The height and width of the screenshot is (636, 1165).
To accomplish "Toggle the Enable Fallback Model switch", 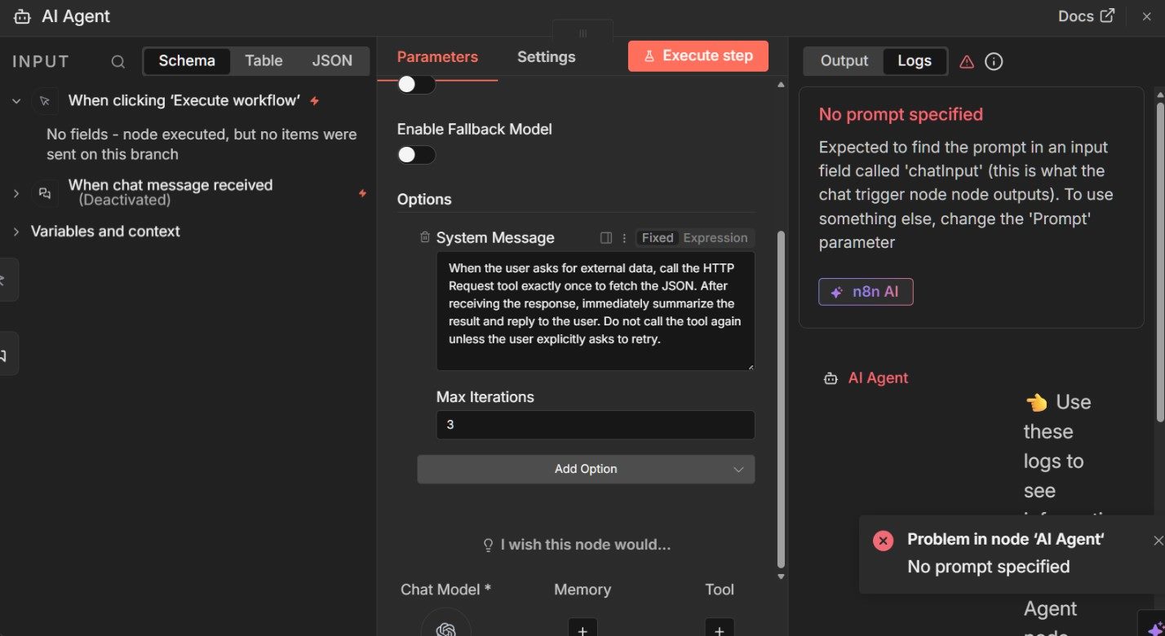I will [416, 155].
